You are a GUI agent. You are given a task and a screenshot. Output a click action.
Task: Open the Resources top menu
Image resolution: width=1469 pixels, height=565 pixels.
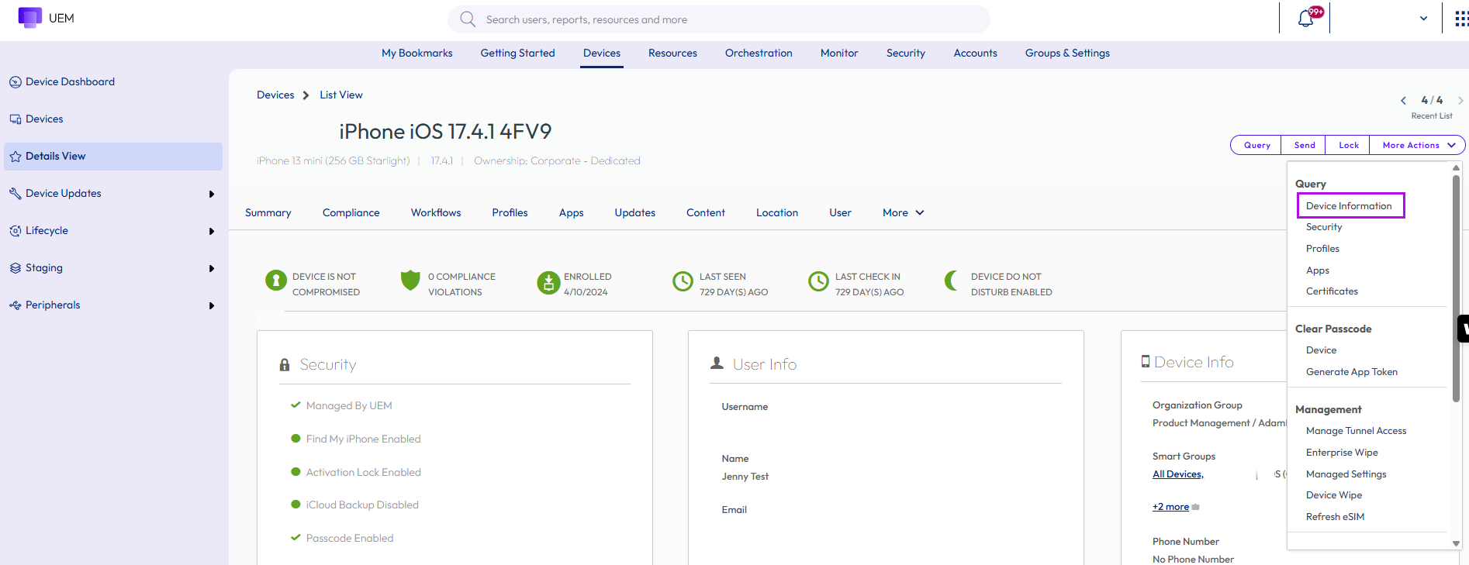[x=672, y=53]
